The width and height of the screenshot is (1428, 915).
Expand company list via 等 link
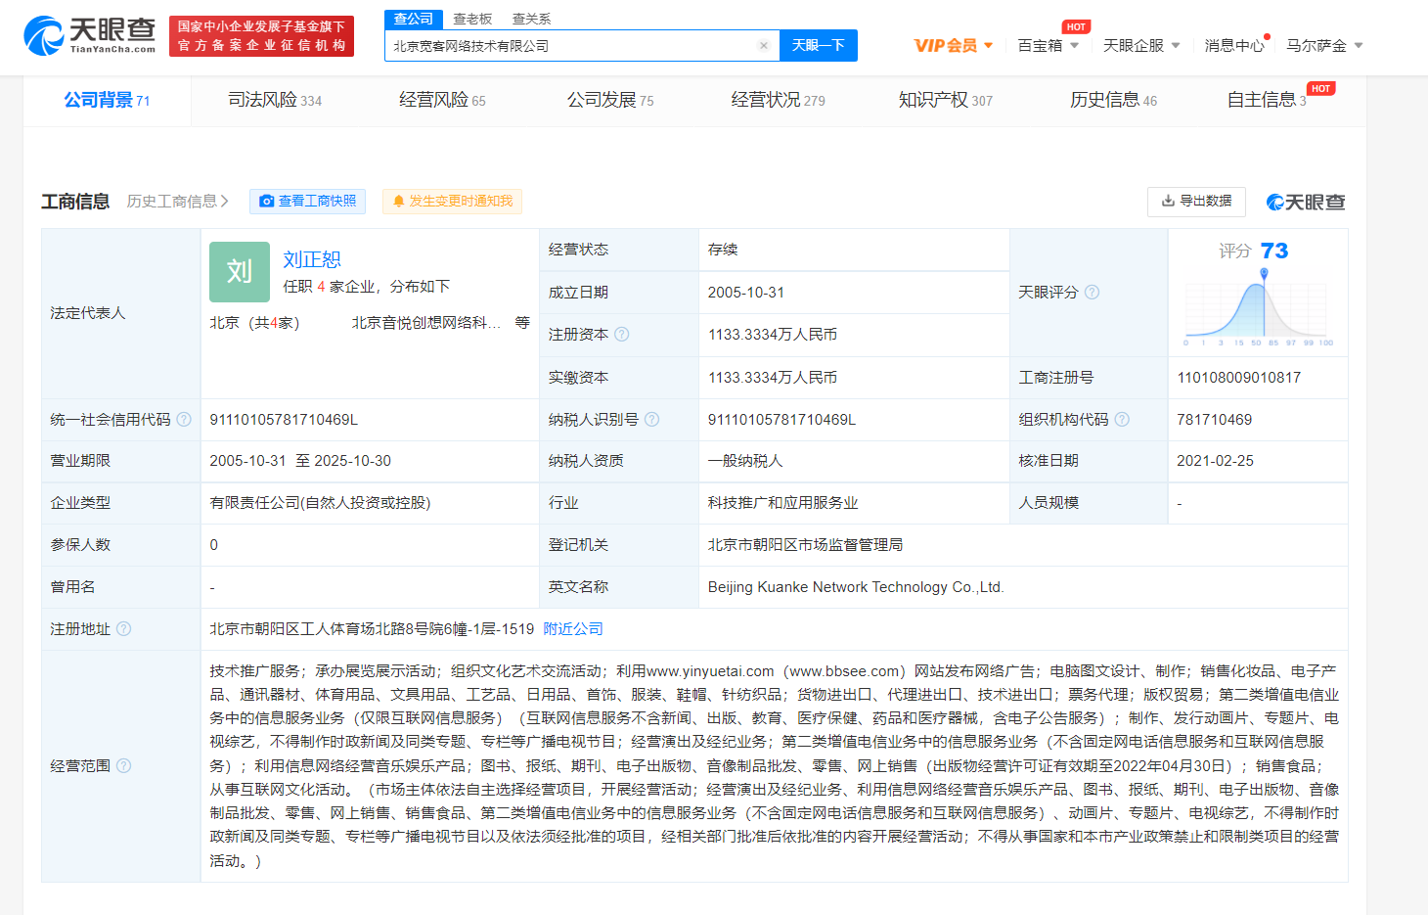pyautogui.click(x=522, y=323)
